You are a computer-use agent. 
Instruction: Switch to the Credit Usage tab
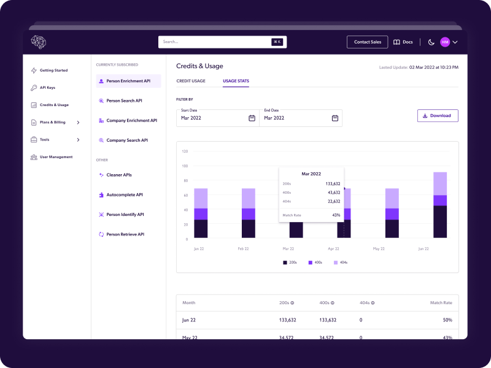point(191,81)
